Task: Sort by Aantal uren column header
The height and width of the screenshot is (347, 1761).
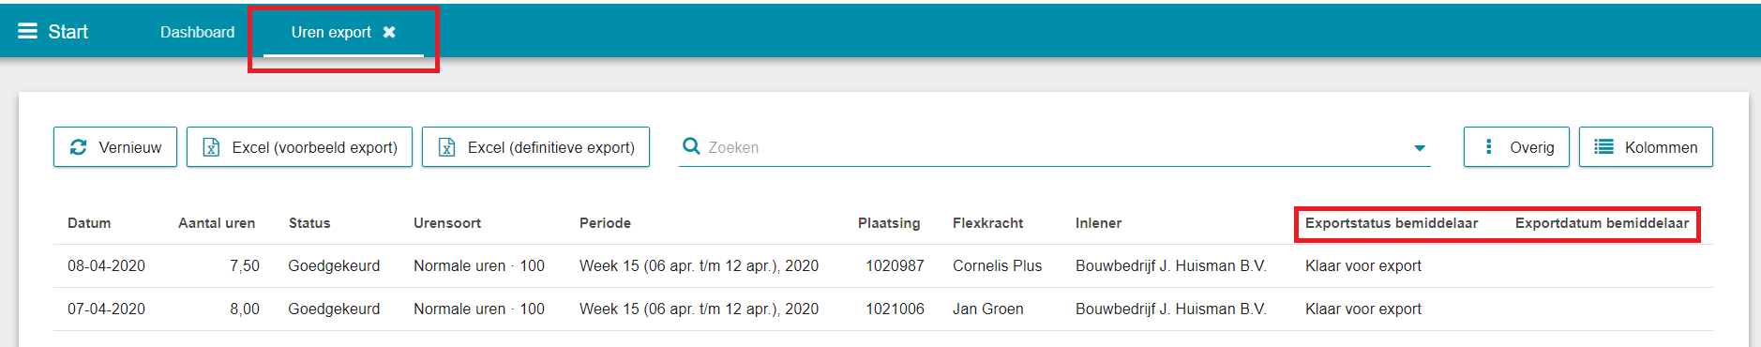Action: coord(217,223)
